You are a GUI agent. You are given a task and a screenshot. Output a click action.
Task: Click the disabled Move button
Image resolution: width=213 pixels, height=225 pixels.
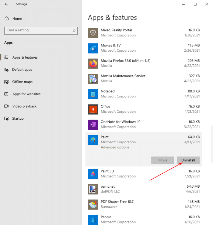163,160
